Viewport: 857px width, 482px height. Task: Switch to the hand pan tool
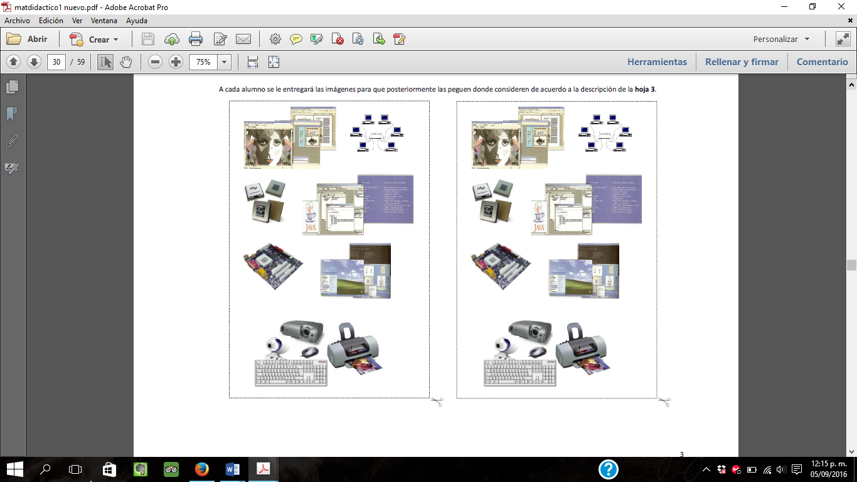tap(126, 62)
